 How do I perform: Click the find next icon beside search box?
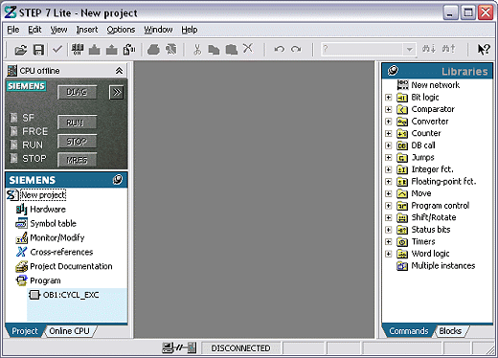click(x=428, y=49)
